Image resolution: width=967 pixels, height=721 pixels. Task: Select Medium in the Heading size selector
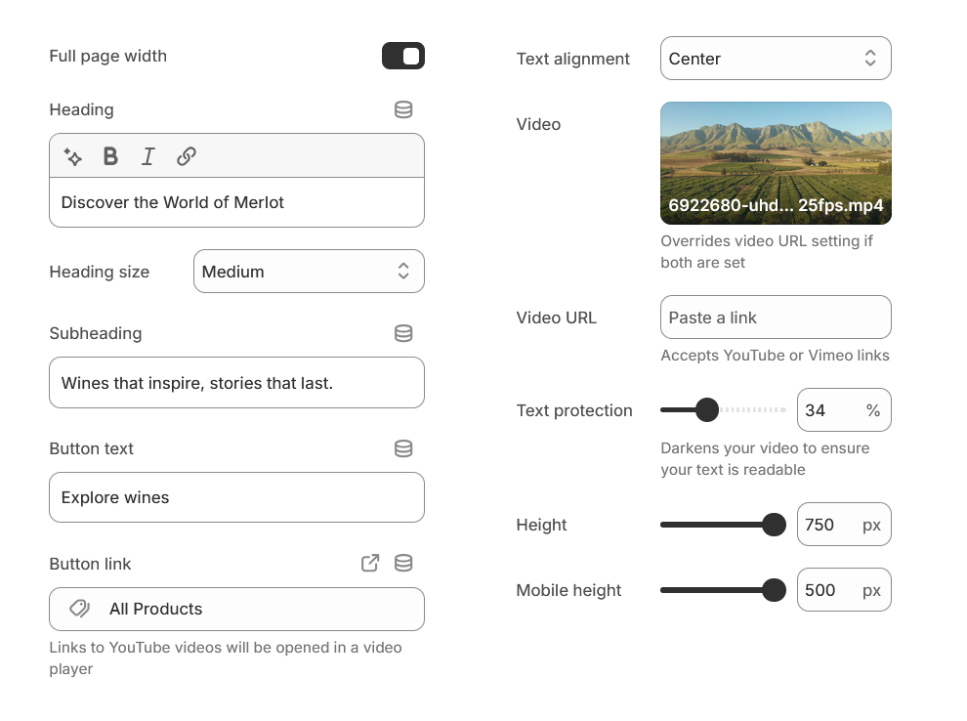[309, 271]
